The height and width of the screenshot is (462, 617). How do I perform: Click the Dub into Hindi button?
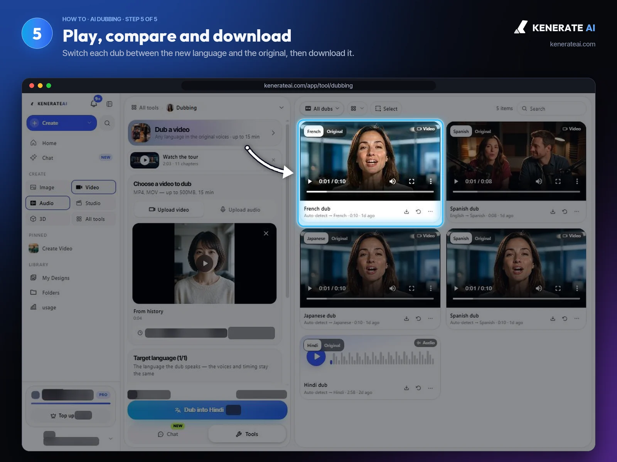207,410
